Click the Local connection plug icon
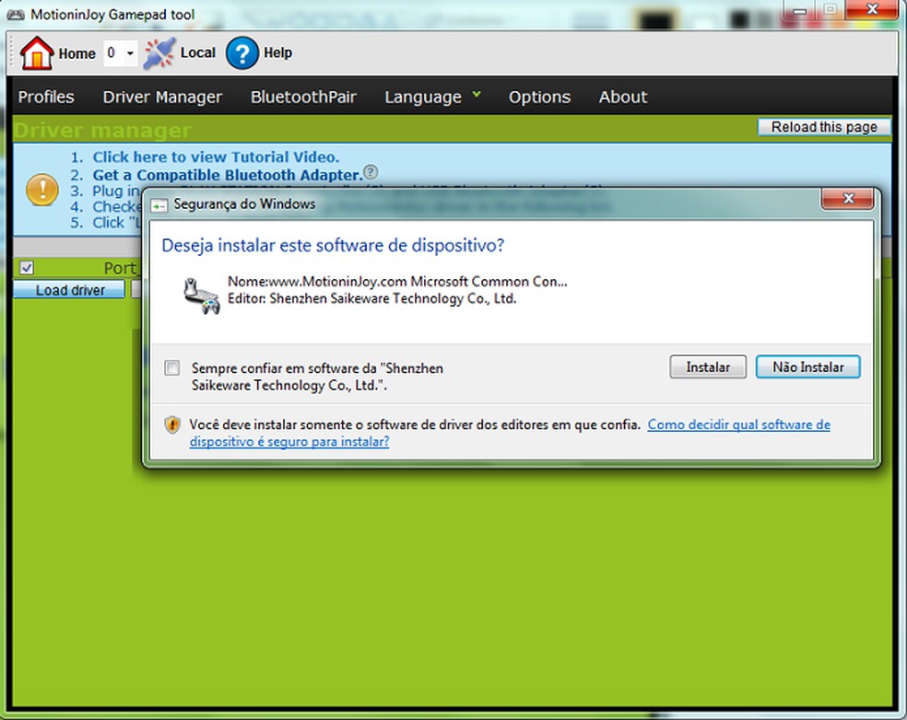Viewport: 907px width, 720px height. pos(159,53)
